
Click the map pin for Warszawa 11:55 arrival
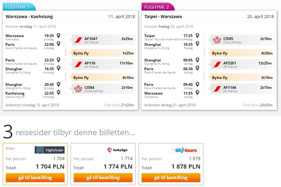tap(197, 92)
